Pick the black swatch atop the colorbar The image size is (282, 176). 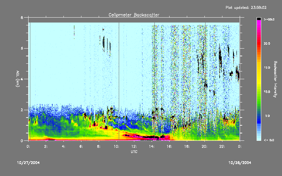point(259,19)
